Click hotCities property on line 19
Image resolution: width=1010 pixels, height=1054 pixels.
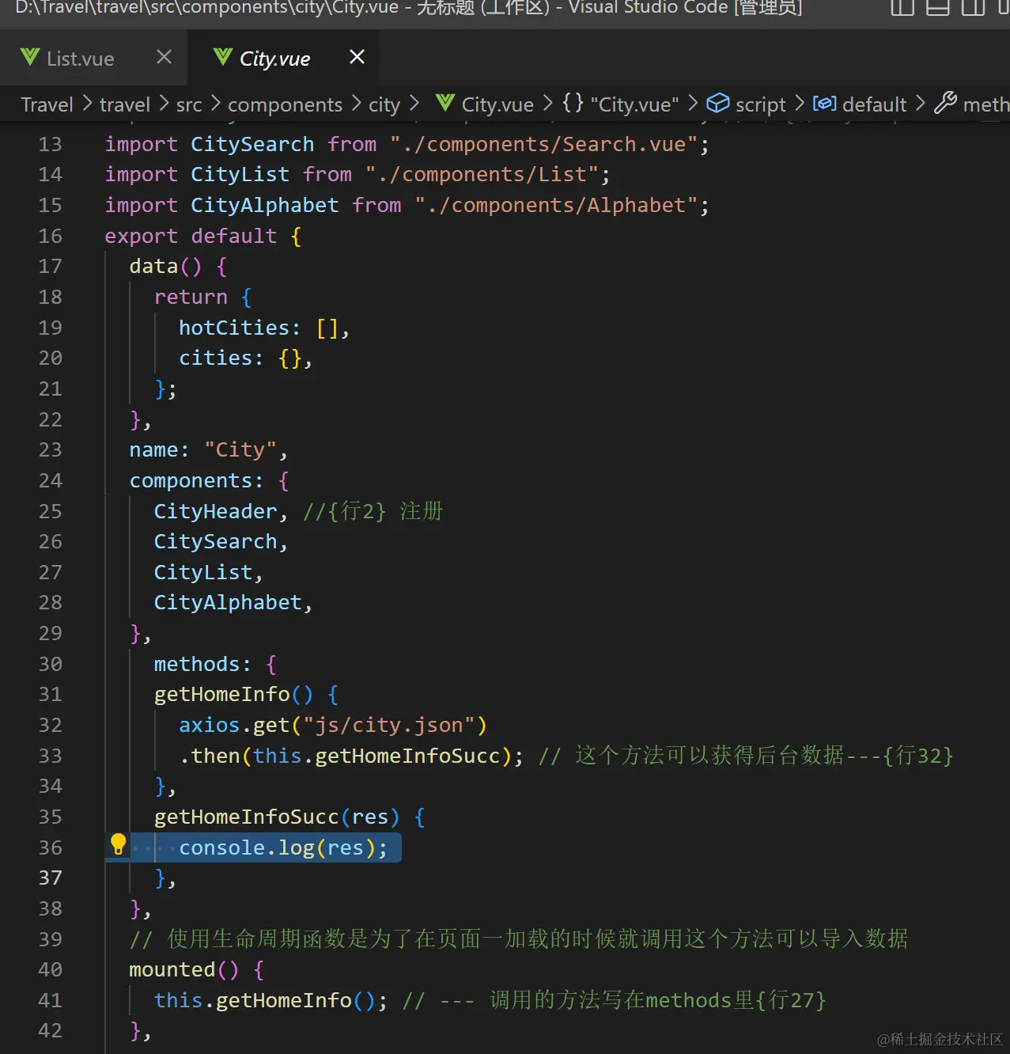234,328
